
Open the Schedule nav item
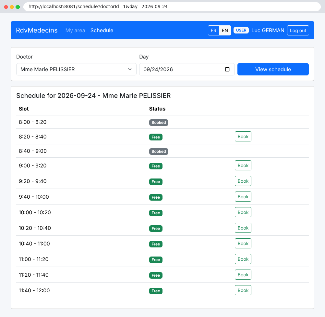102,30
